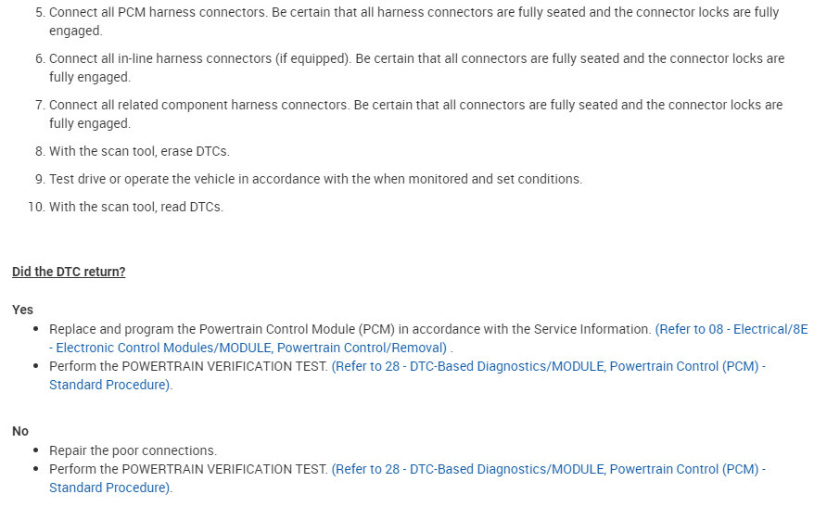Click step 6 about in-line harness connectors

416,58
